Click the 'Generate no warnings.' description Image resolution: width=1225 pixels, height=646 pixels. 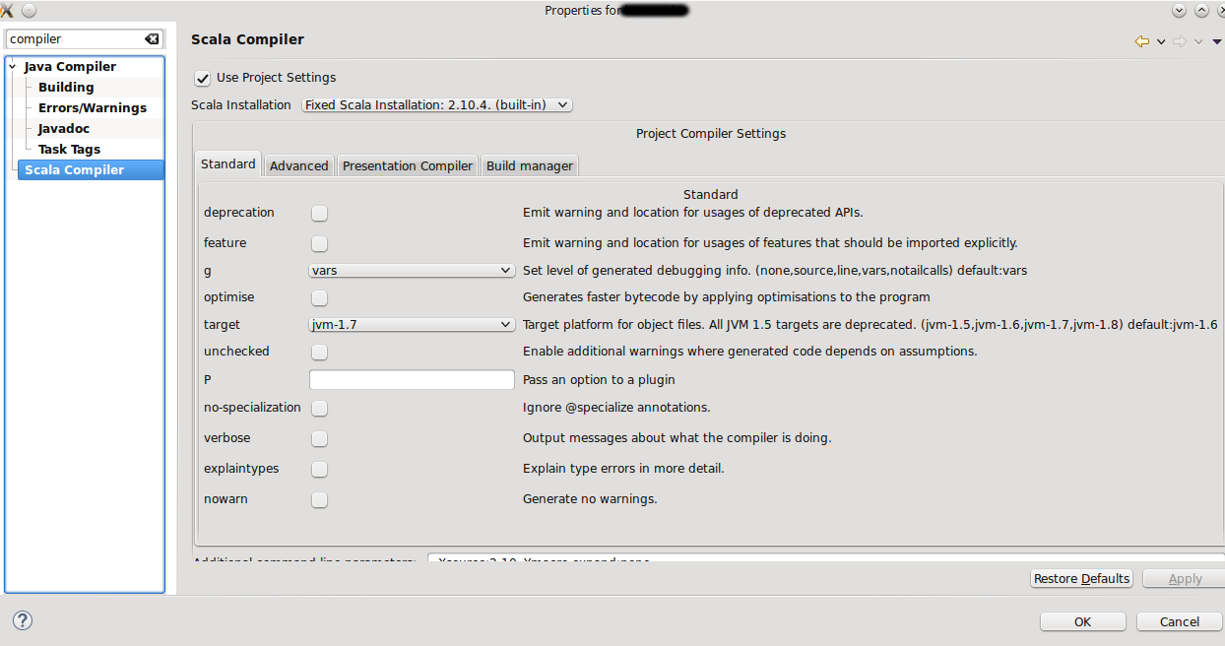pos(590,499)
